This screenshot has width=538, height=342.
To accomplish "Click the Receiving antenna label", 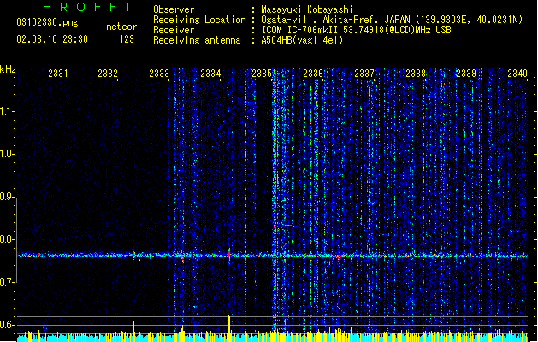I will pyautogui.click(x=197, y=40).
